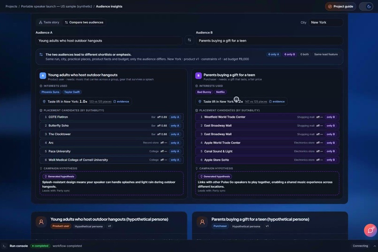Click the Same lead feature badge

pyautogui.click(x=325, y=54)
